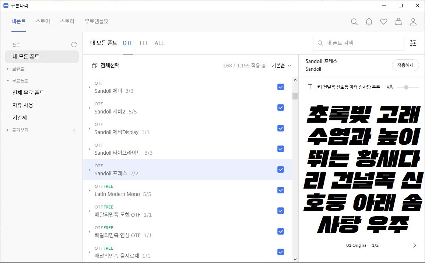Open 자유 사용 in sidebar
The image size is (425, 263).
pyautogui.click(x=23, y=105)
